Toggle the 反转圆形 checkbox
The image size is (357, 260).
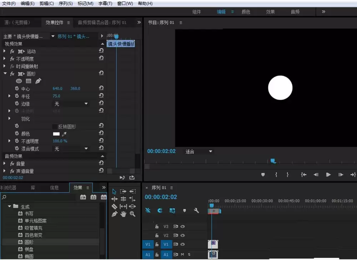pyautogui.click(x=55, y=126)
